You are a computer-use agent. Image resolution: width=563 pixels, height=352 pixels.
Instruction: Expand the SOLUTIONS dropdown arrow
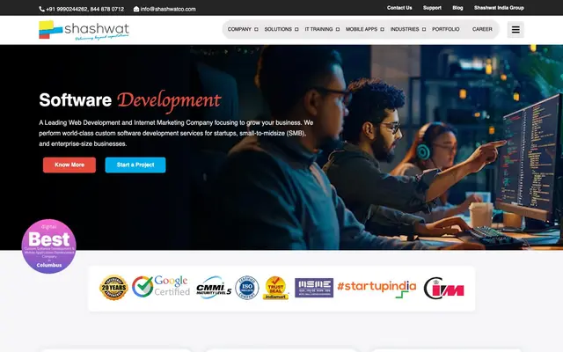(296, 29)
